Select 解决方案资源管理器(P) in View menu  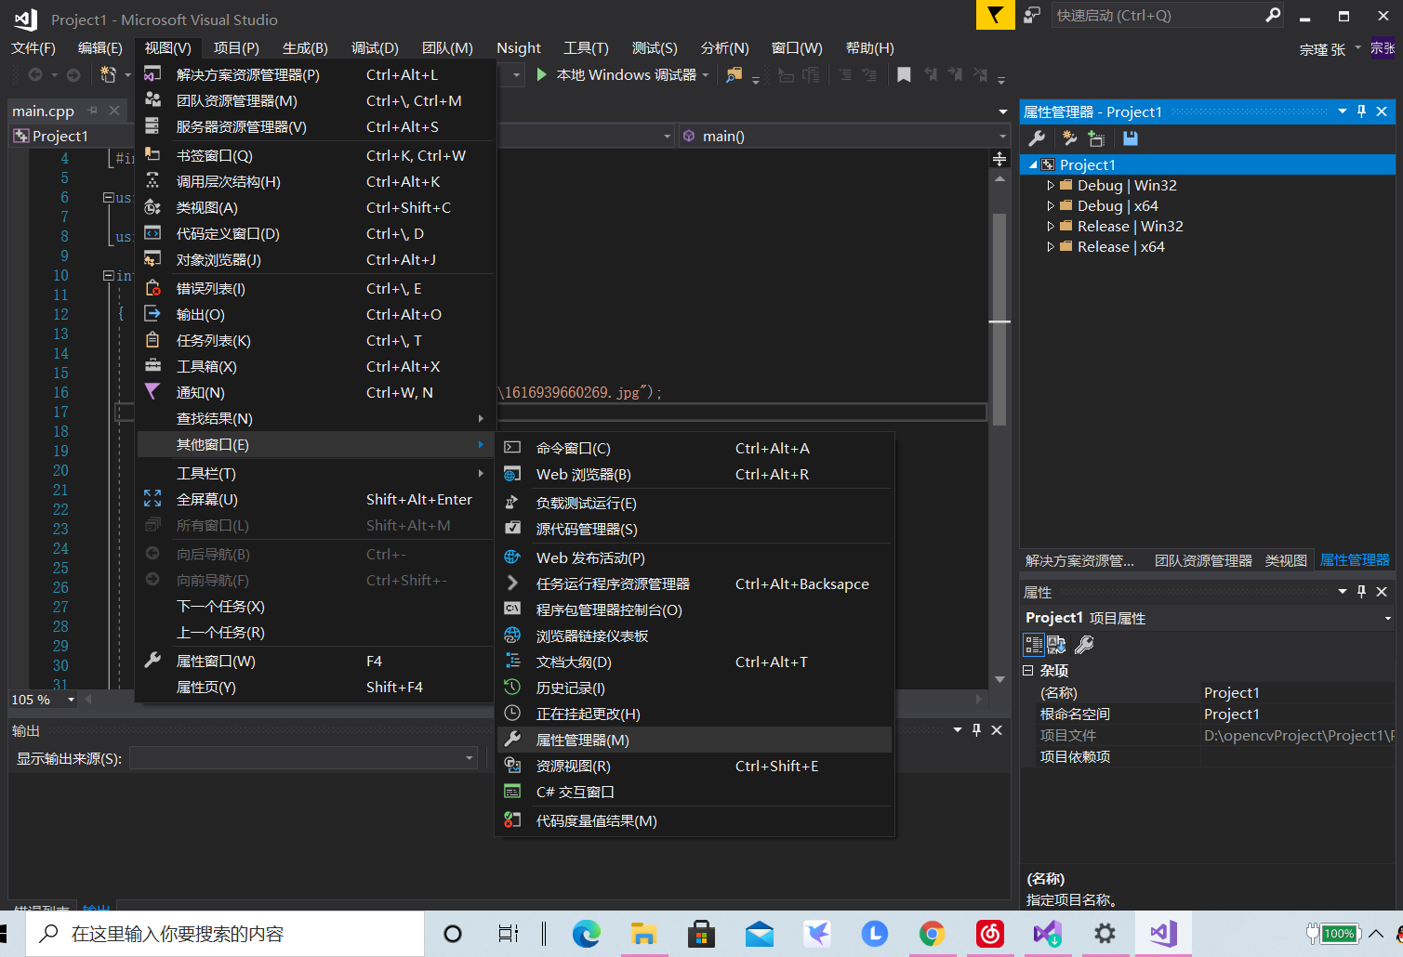315,75
